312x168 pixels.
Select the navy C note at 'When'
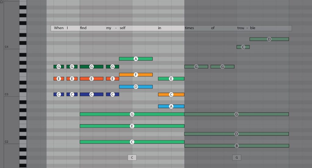pos(59,94)
